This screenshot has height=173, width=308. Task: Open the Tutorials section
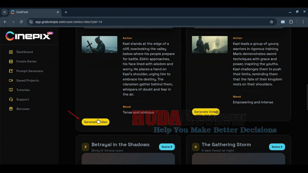click(23, 90)
